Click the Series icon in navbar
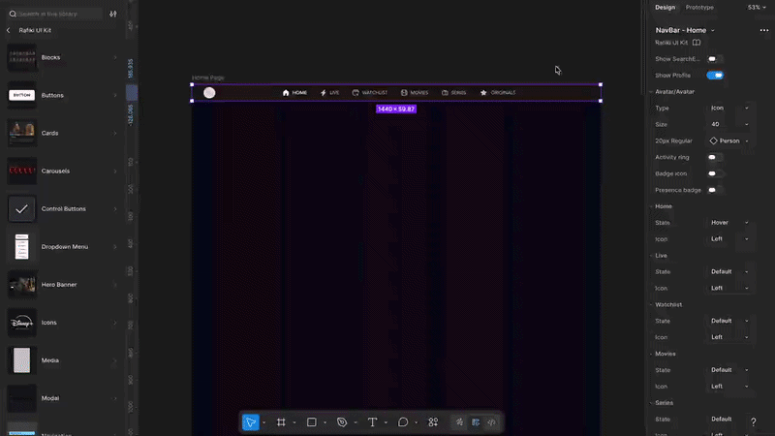Viewport: 775px width, 436px height. point(445,92)
